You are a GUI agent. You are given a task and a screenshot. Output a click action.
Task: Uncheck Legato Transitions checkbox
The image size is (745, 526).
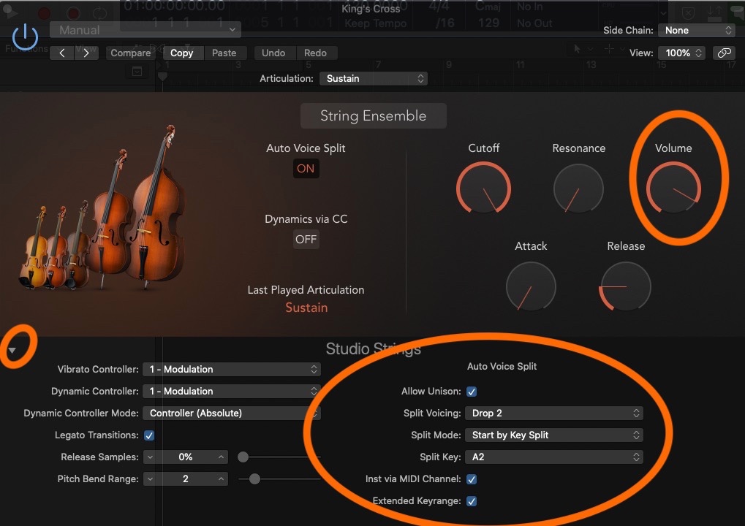(x=149, y=435)
